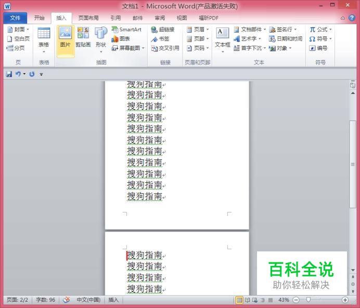The width and height of the screenshot is (360, 308).
Task: Toggle the ruler display button
Action: click(x=353, y=85)
